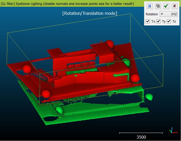Screen dimensions: 181x141
Task: Toggle the Tx translation checkbox
Action: click(148, 21)
